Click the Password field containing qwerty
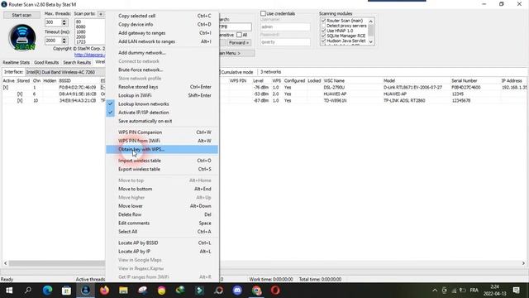Screen dimensions: 529x298 pyautogui.click(x=285, y=42)
